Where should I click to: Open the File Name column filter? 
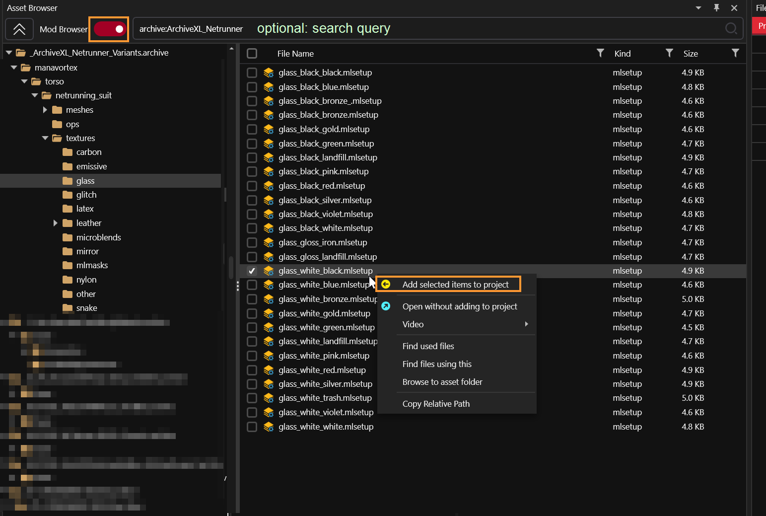[600, 53]
